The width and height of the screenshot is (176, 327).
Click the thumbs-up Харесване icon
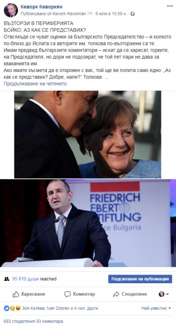[x=16, y=294]
